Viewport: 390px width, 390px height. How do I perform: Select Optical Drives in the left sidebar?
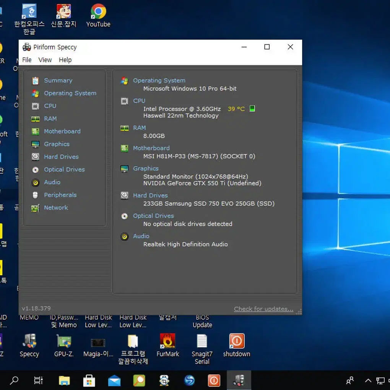pyautogui.click(x=64, y=169)
